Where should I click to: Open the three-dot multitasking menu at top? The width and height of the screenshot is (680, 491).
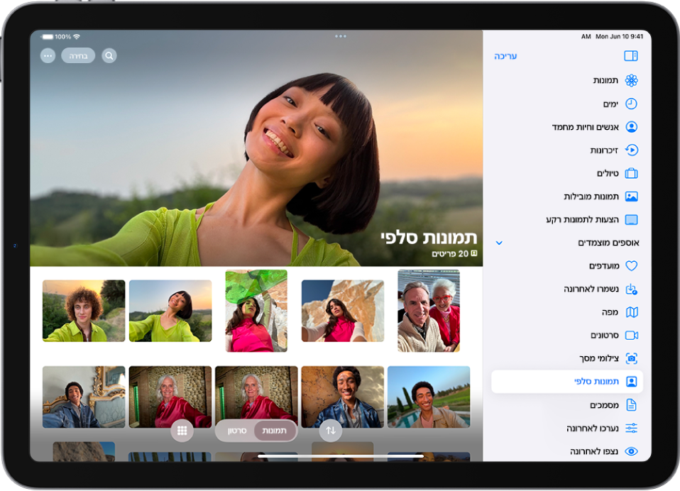(x=341, y=36)
